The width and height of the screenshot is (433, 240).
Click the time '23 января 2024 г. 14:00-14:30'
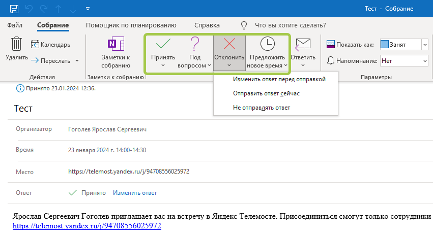click(107, 150)
